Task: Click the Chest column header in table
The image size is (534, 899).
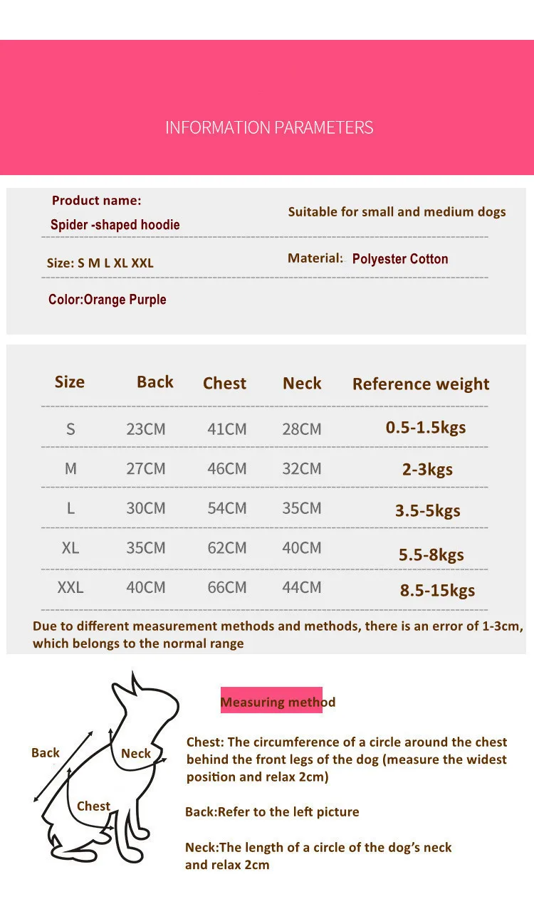Action: pyautogui.click(x=224, y=383)
